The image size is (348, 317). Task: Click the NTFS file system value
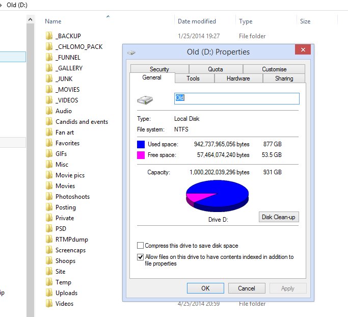click(181, 129)
